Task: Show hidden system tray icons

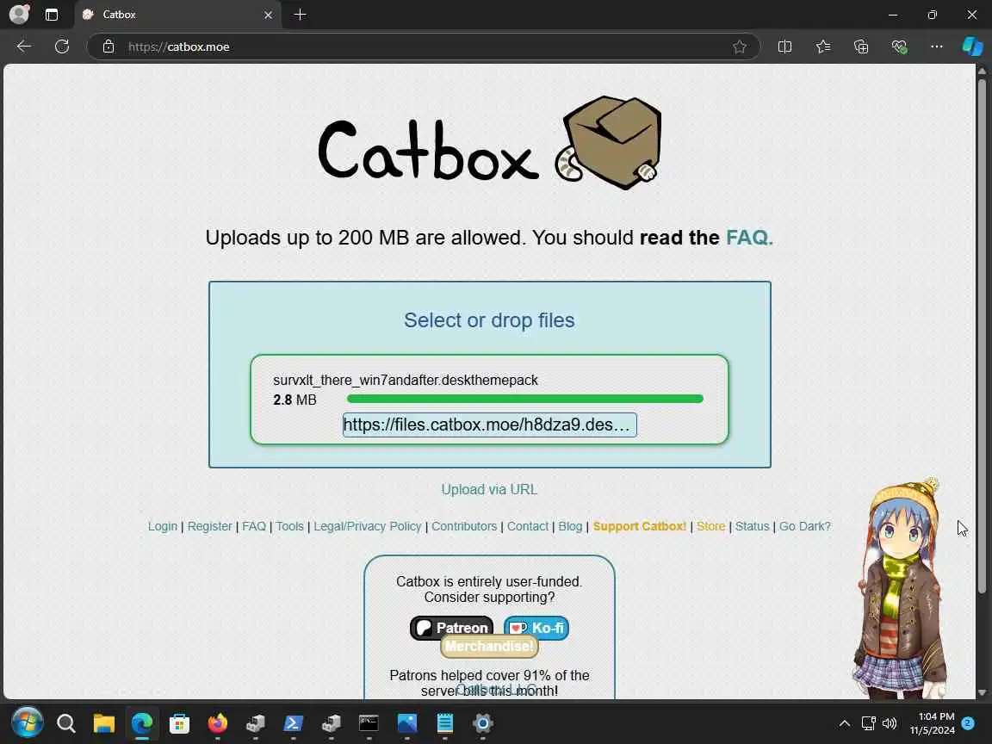Action: coord(845,723)
